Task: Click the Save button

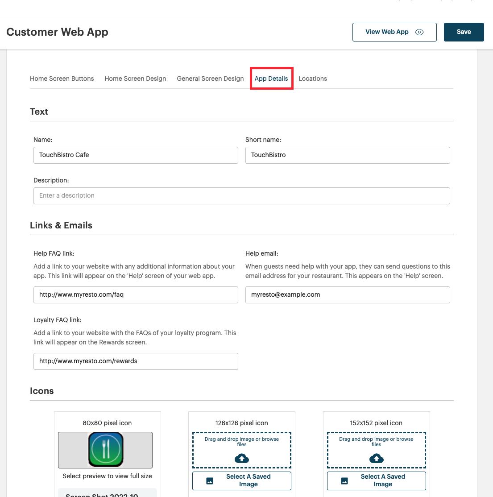Action: 464,32
